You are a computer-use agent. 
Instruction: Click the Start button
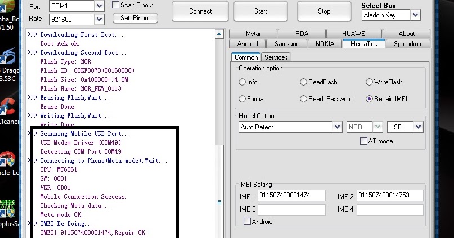pos(260,11)
